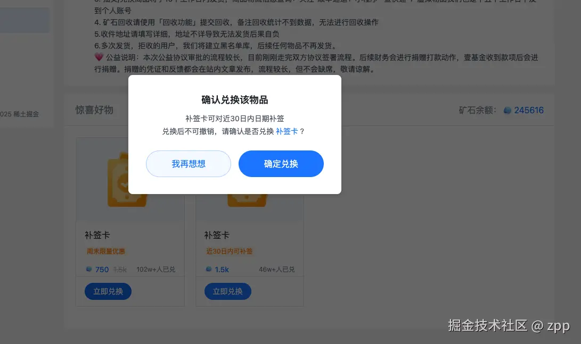Viewport: 581px width, 344px height.
Task: Click the 102w+人已兑 redemption count
Action: 156,269
